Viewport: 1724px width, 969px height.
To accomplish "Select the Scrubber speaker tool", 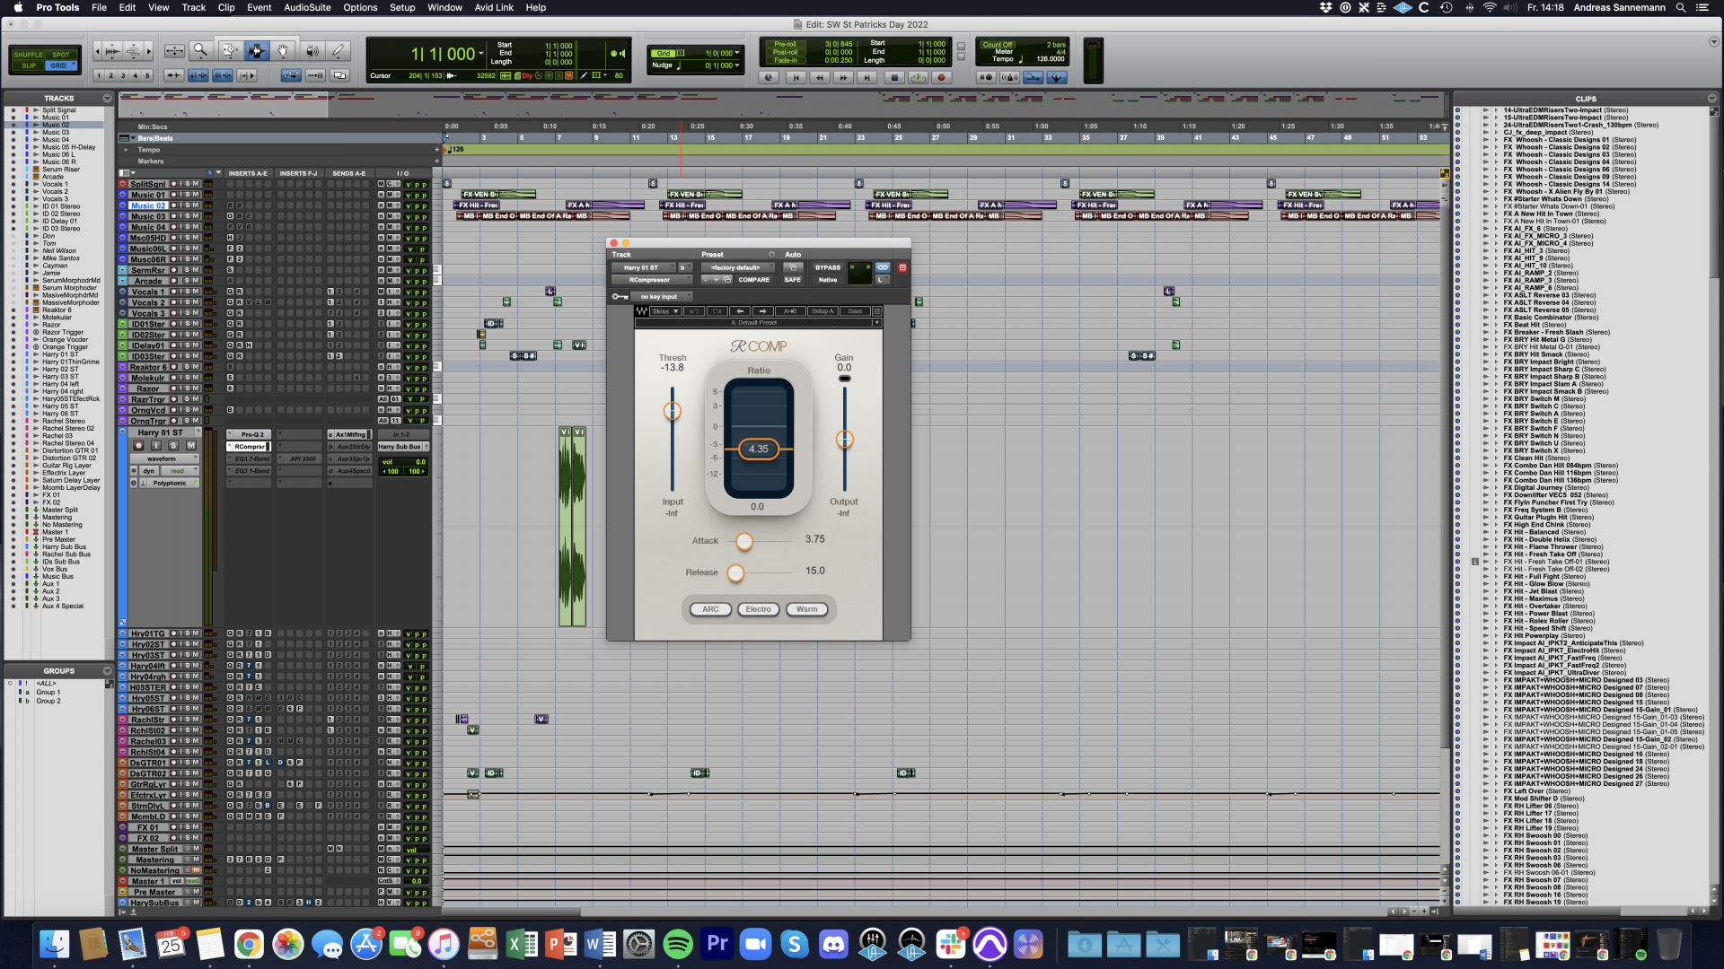I will (x=312, y=51).
